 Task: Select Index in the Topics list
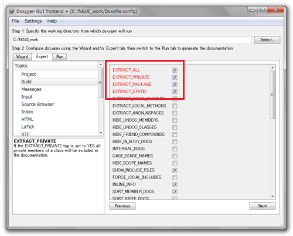pyautogui.click(x=27, y=112)
